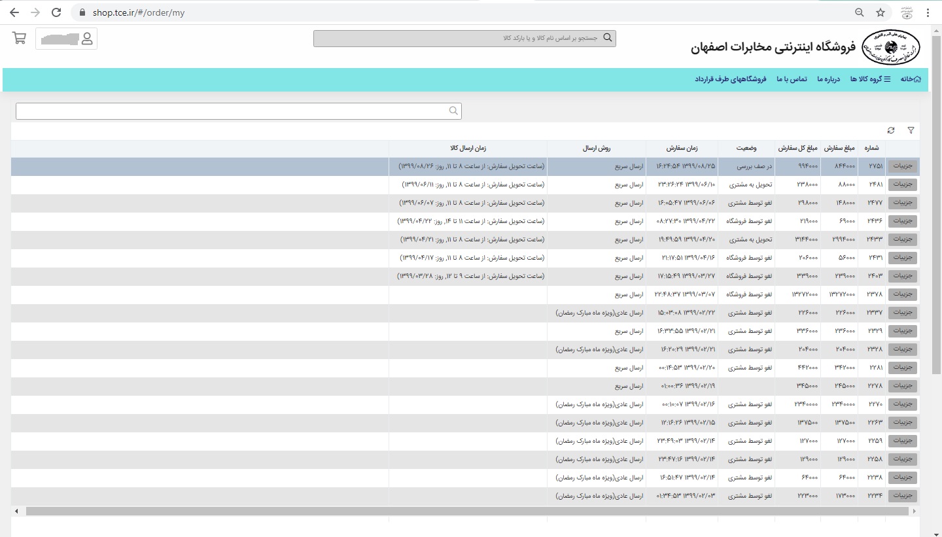Click the magnifier in product search bar
Viewport: 942px width, 537px height.
[608, 38]
